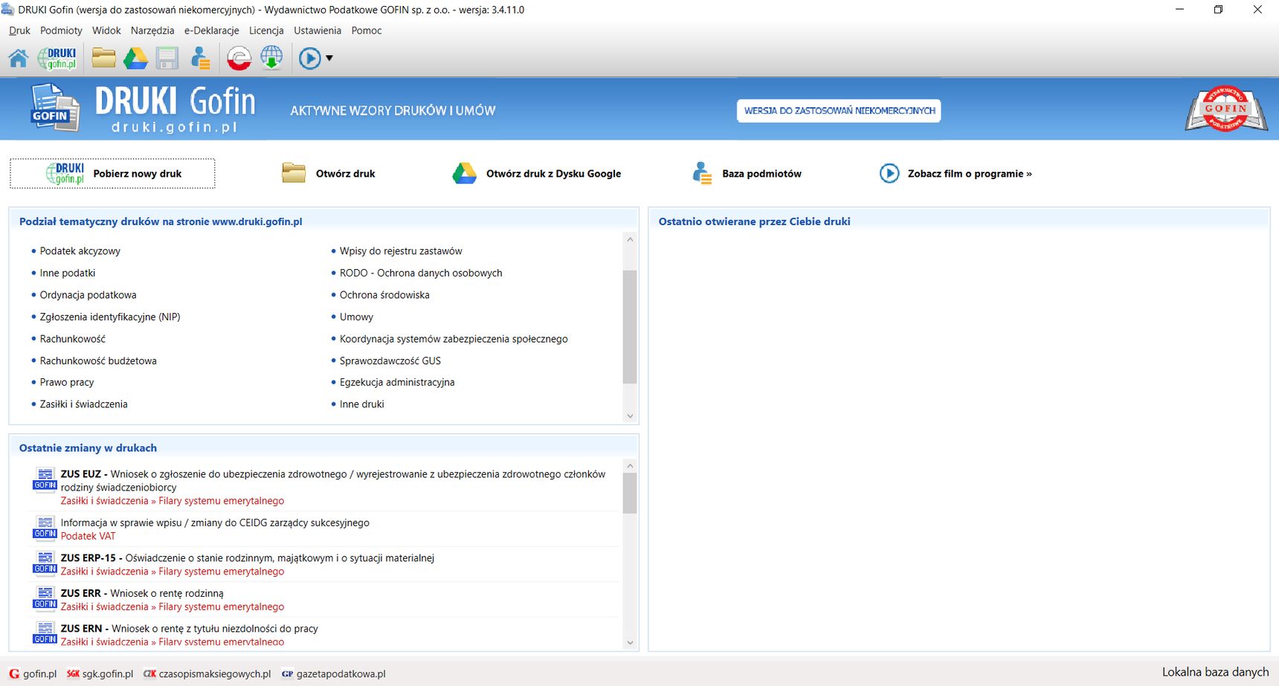
Task: Click form icon for CEIDG zarządcy sukcesyjnego
Action: click(45, 528)
